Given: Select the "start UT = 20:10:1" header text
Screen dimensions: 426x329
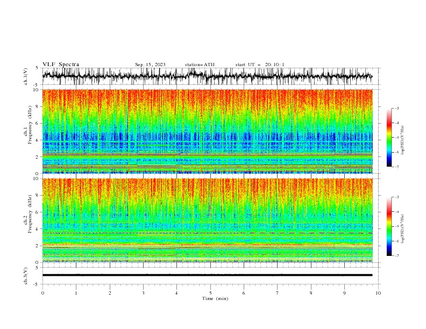Looking at the screenshot, I should tap(260, 65).
